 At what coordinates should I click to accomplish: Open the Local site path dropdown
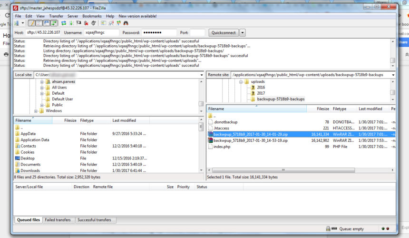coord(202,75)
